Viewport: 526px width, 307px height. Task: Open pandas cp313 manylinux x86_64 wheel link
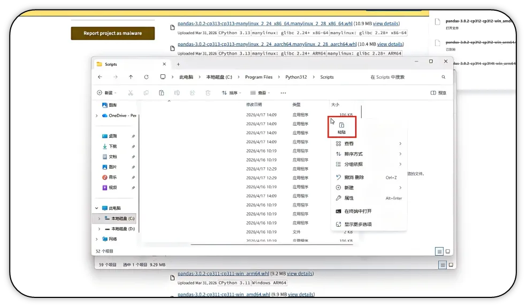tap(265, 24)
